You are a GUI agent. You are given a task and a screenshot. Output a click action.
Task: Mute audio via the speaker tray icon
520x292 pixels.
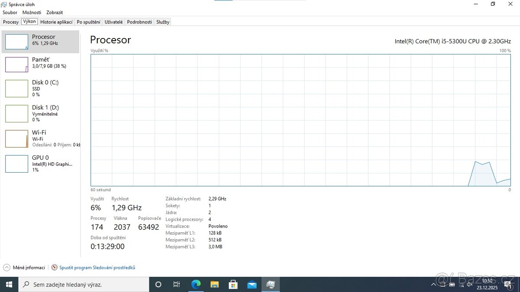point(469,284)
